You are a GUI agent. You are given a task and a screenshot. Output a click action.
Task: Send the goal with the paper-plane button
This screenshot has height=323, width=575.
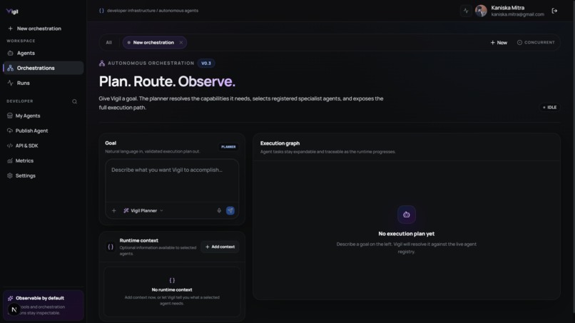coord(230,211)
